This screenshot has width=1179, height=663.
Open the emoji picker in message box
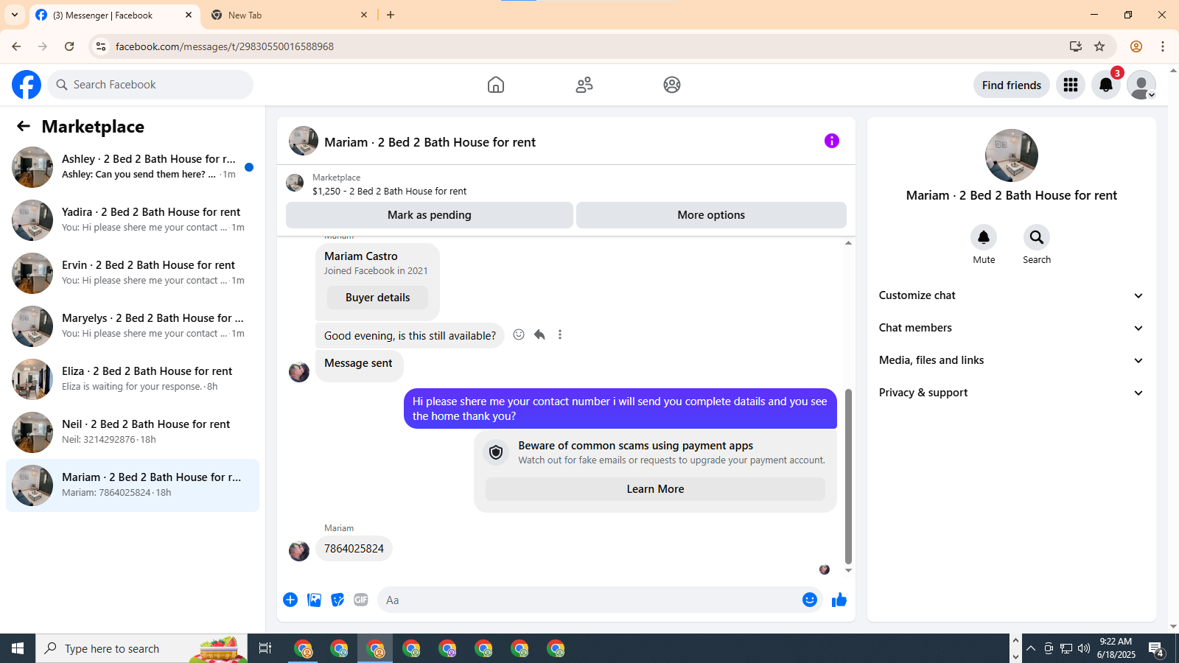(810, 600)
